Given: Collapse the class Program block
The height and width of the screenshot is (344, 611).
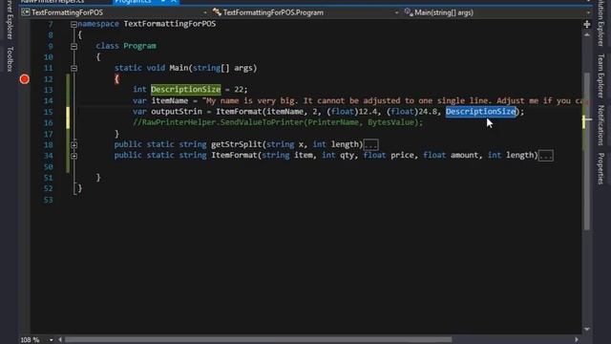Looking at the screenshot, I should coord(74,46).
